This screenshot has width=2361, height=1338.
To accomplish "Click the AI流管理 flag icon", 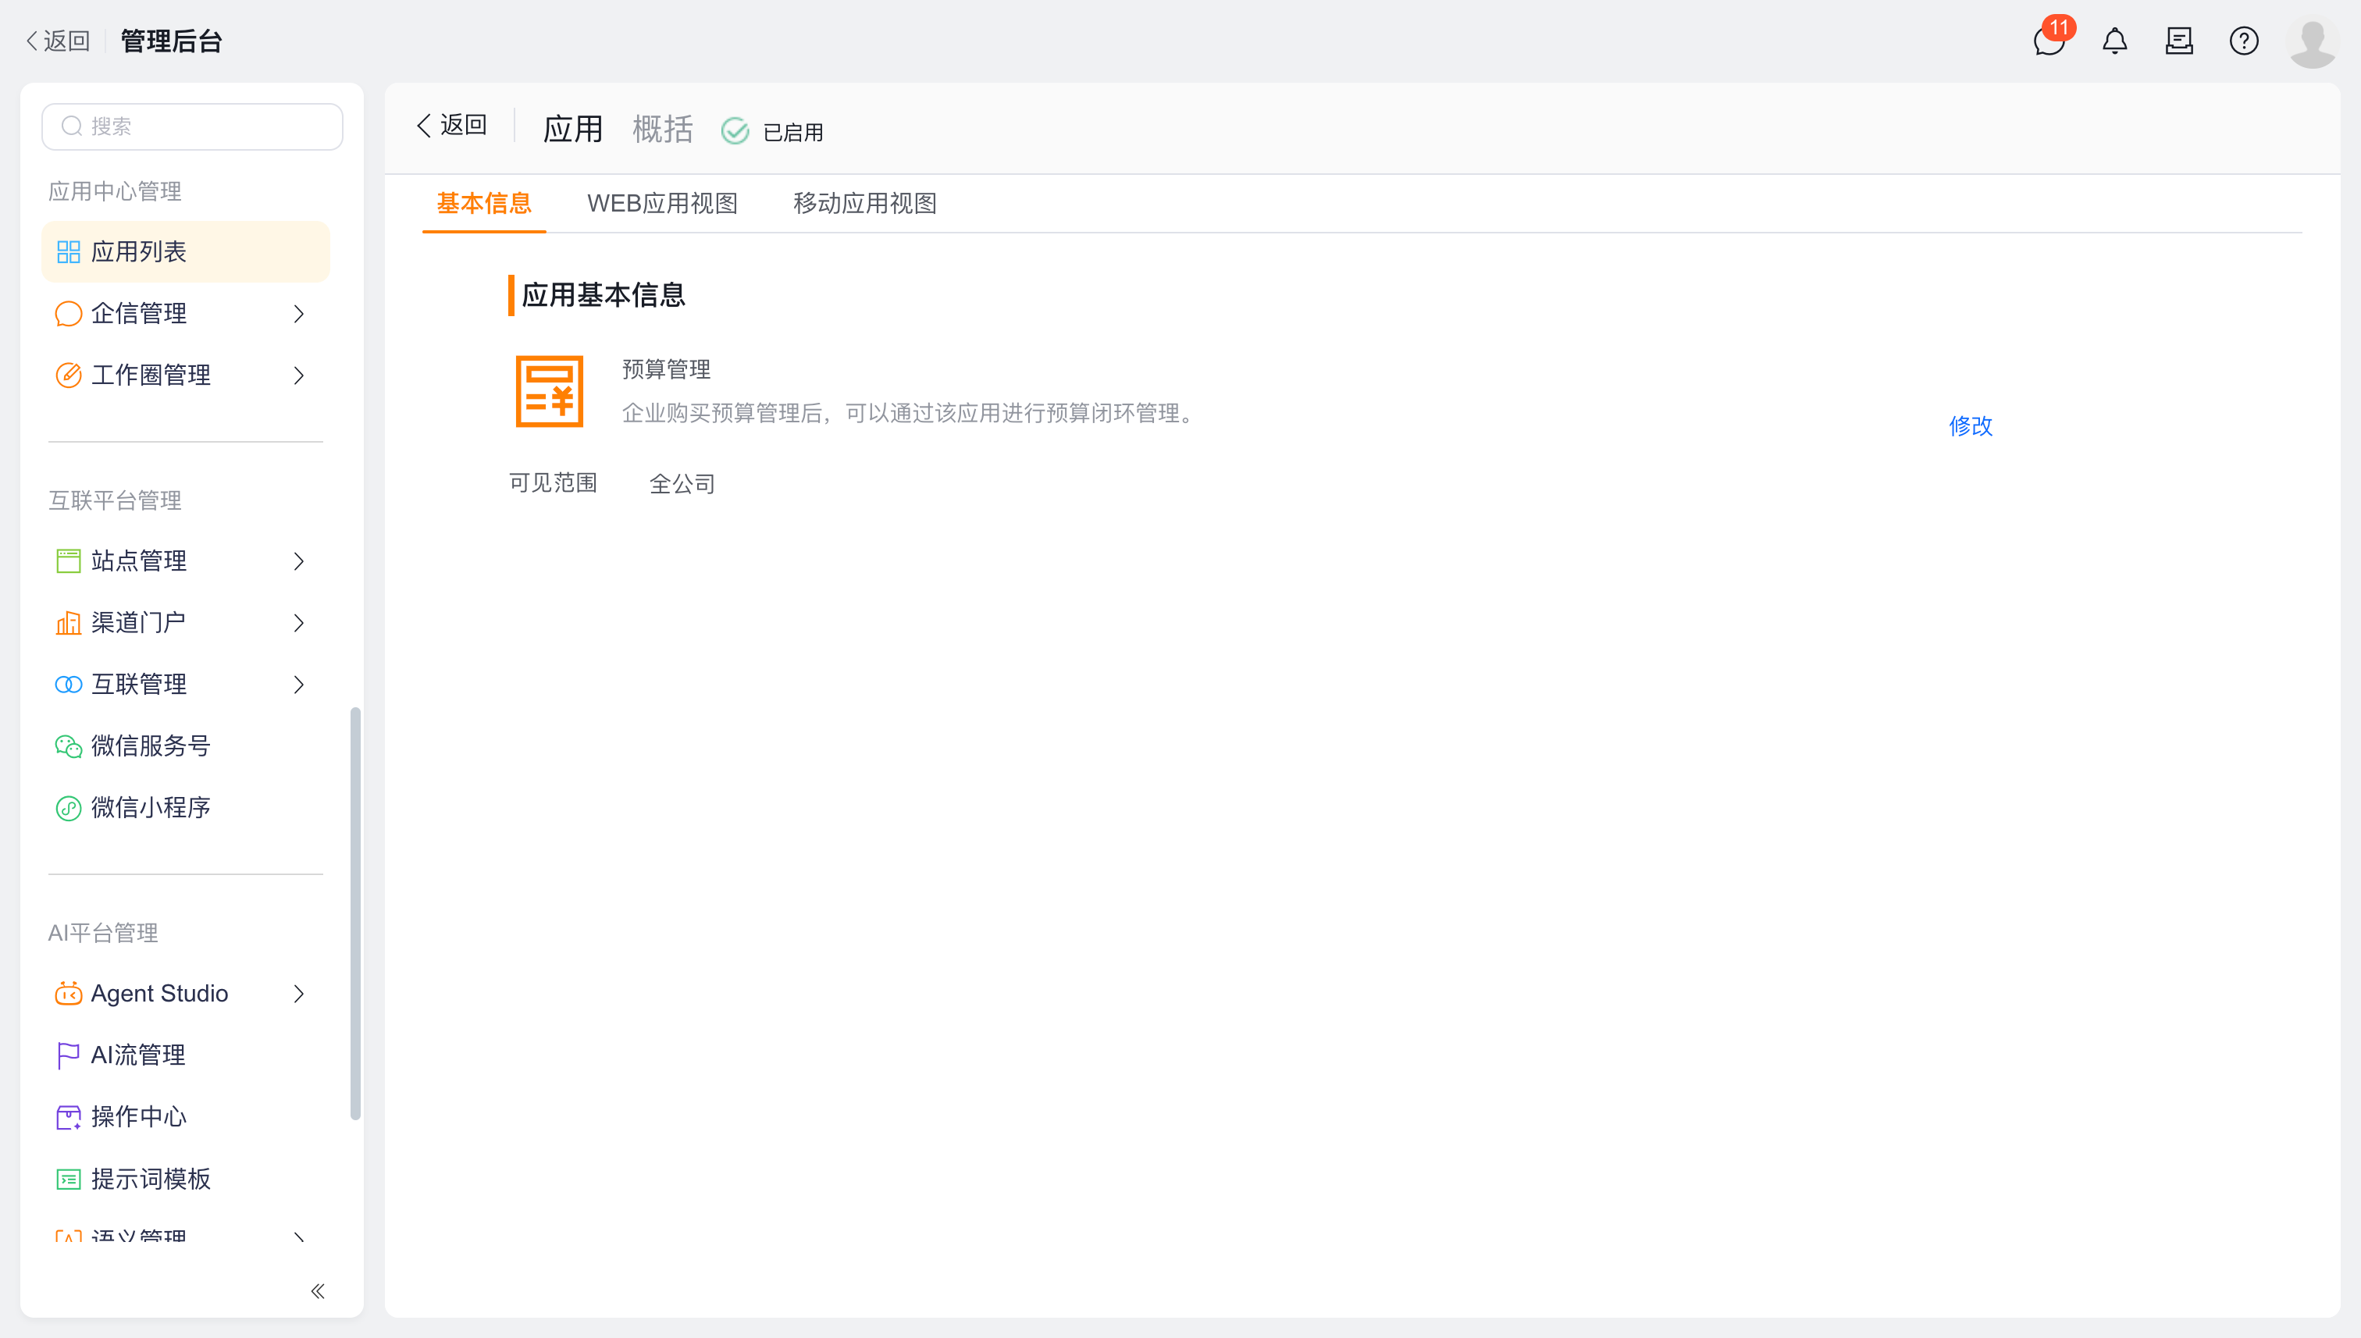I will [x=68, y=1055].
